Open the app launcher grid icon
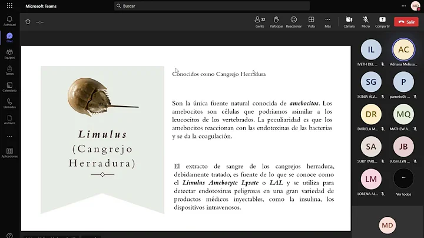This screenshot has width=424, height=238. click(x=9, y=5)
